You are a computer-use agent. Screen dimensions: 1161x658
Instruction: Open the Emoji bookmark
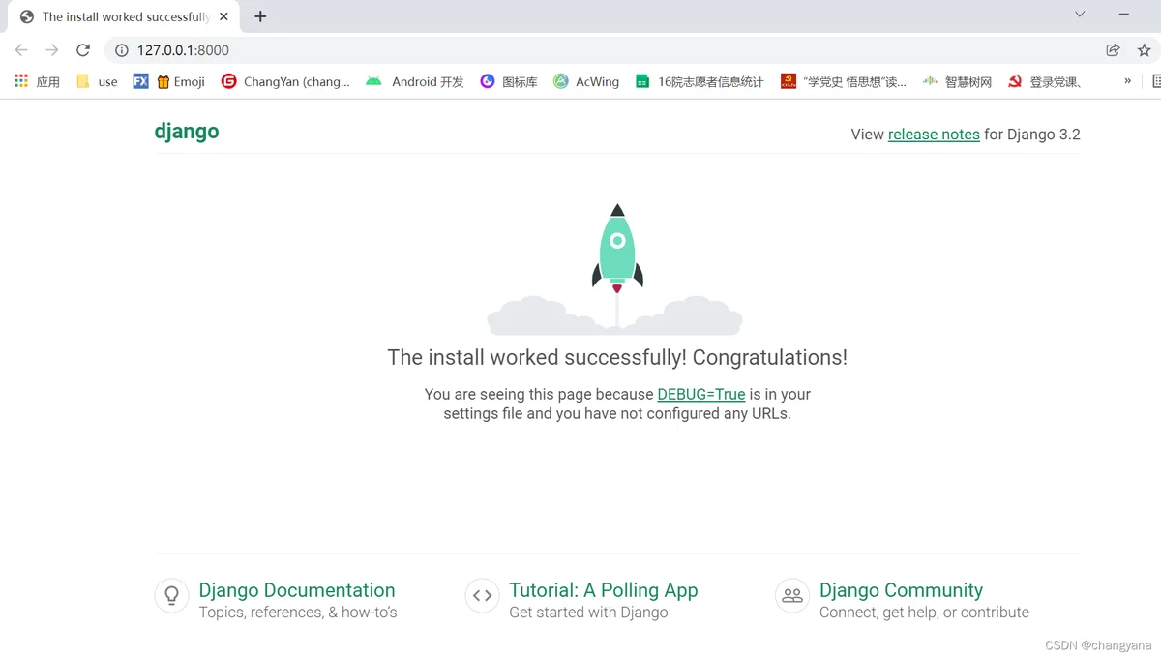(181, 81)
